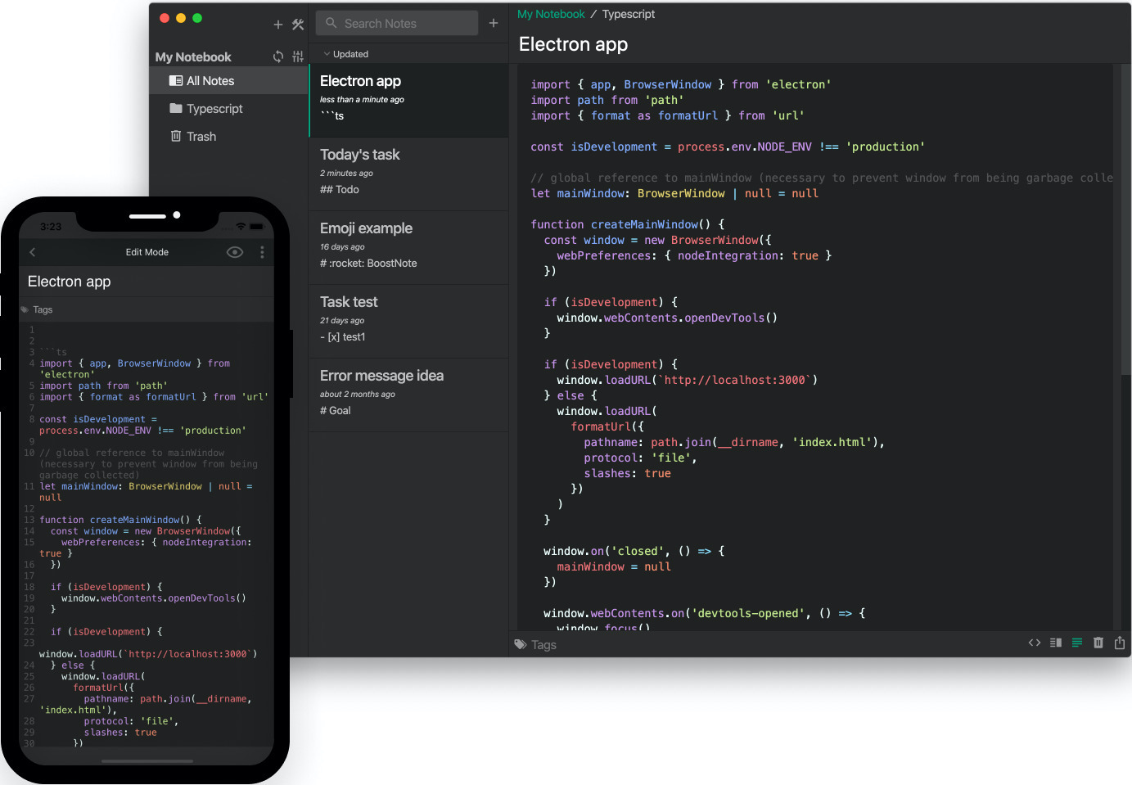Add tags in desktop editor footer

(x=543, y=645)
